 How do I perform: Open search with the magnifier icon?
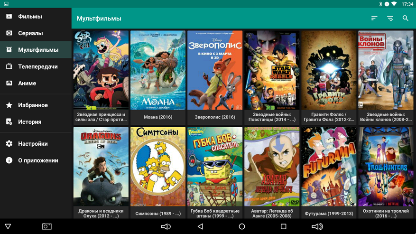(x=406, y=19)
